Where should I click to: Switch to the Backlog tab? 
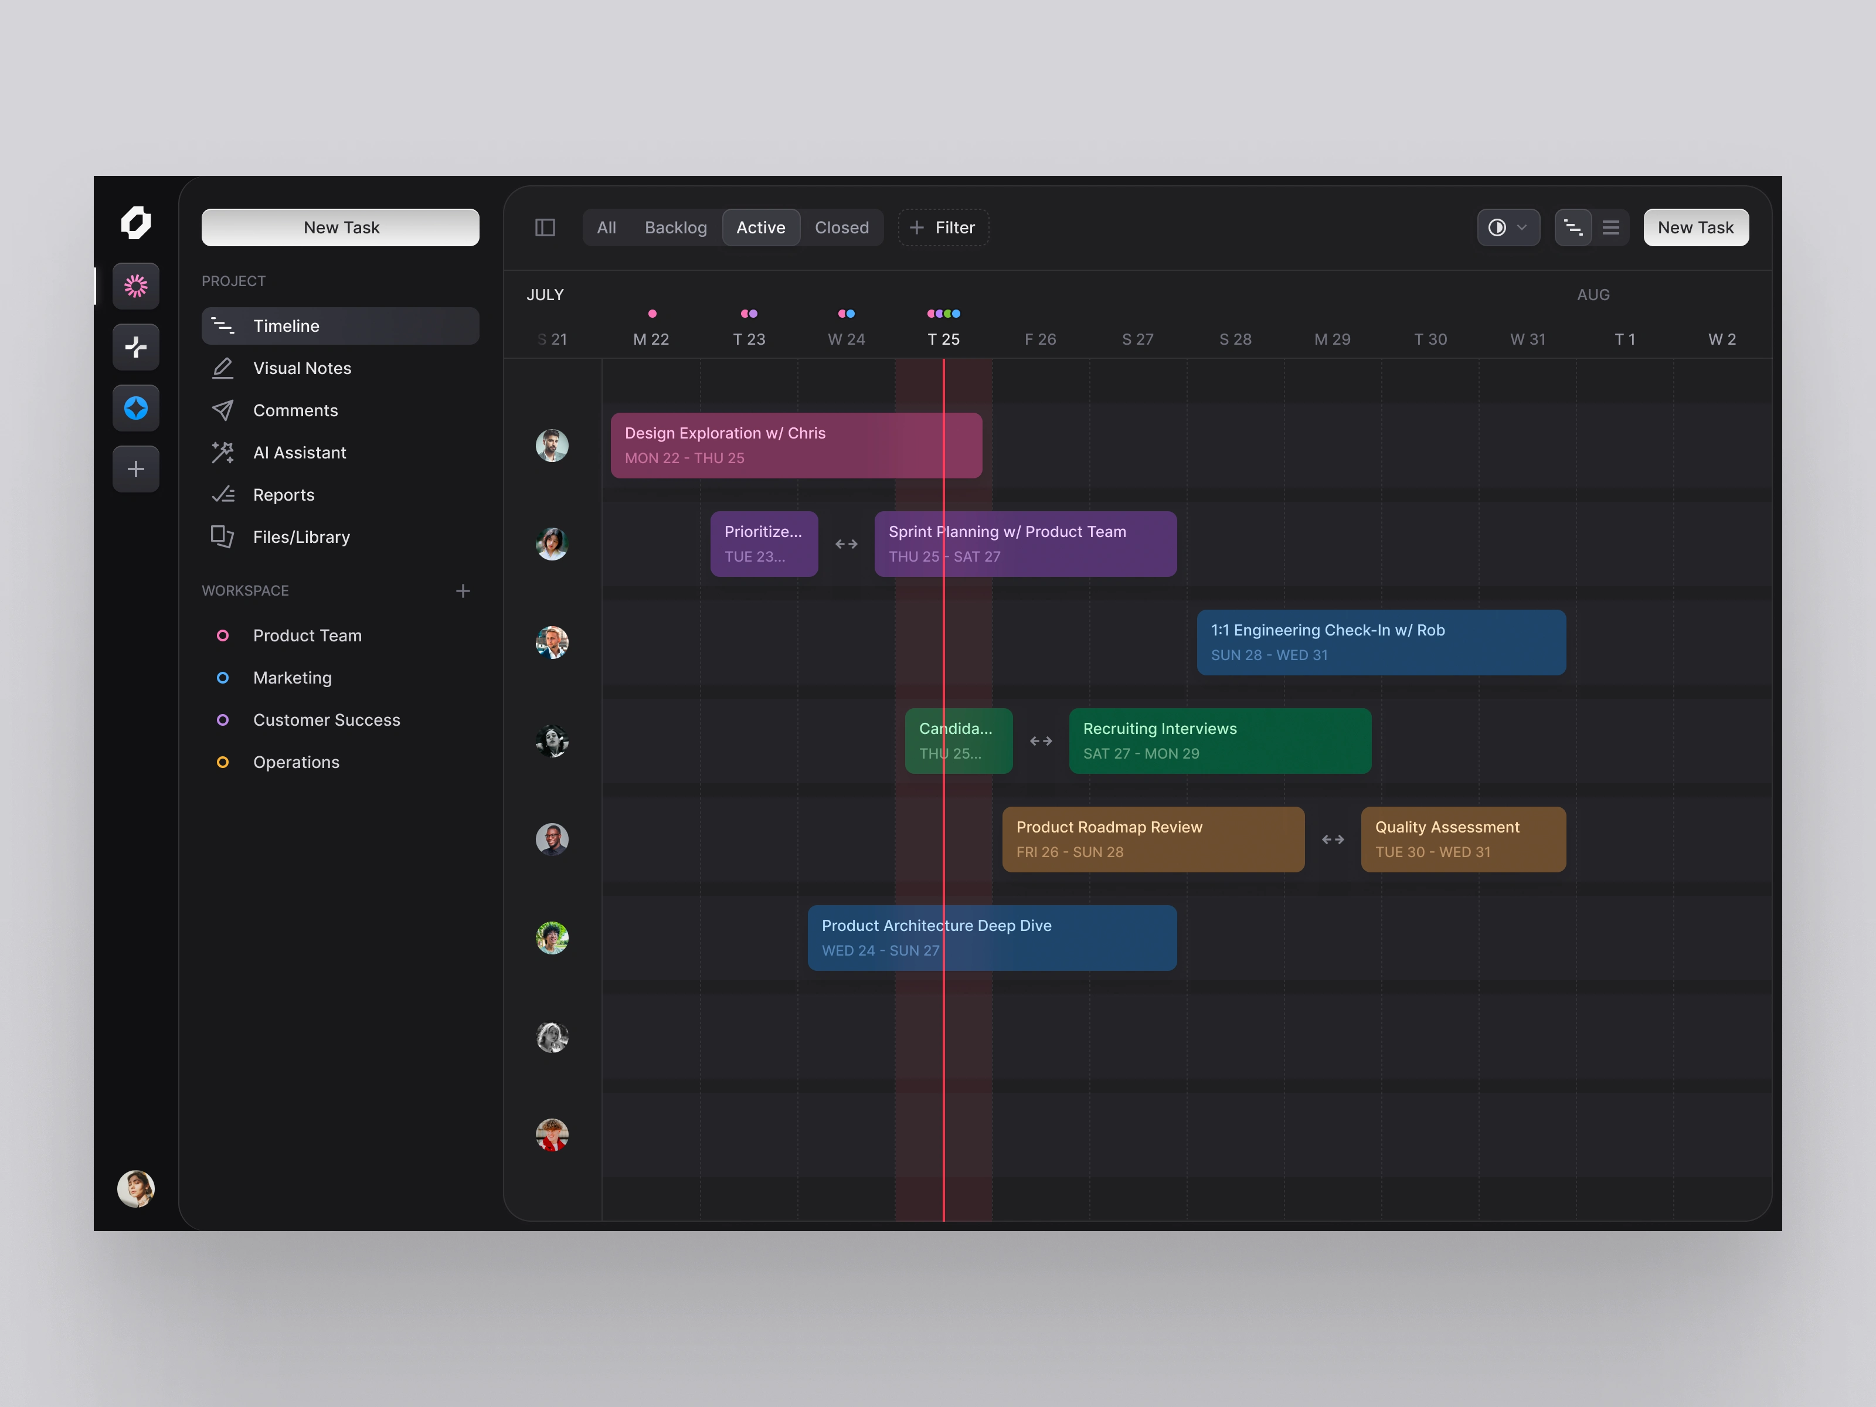[675, 227]
